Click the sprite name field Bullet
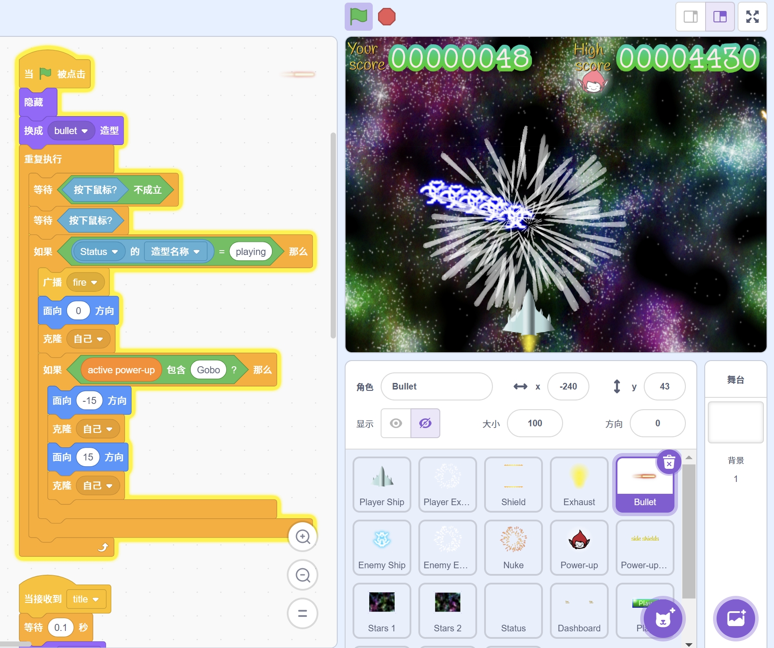The image size is (774, 648). (x=436, y=386)
